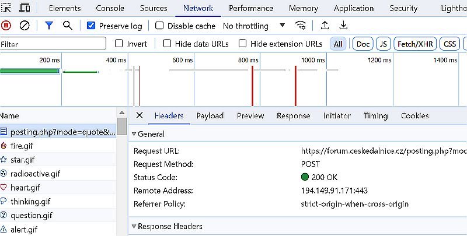
Task: Close the request details pane
Action: [140, 116]
